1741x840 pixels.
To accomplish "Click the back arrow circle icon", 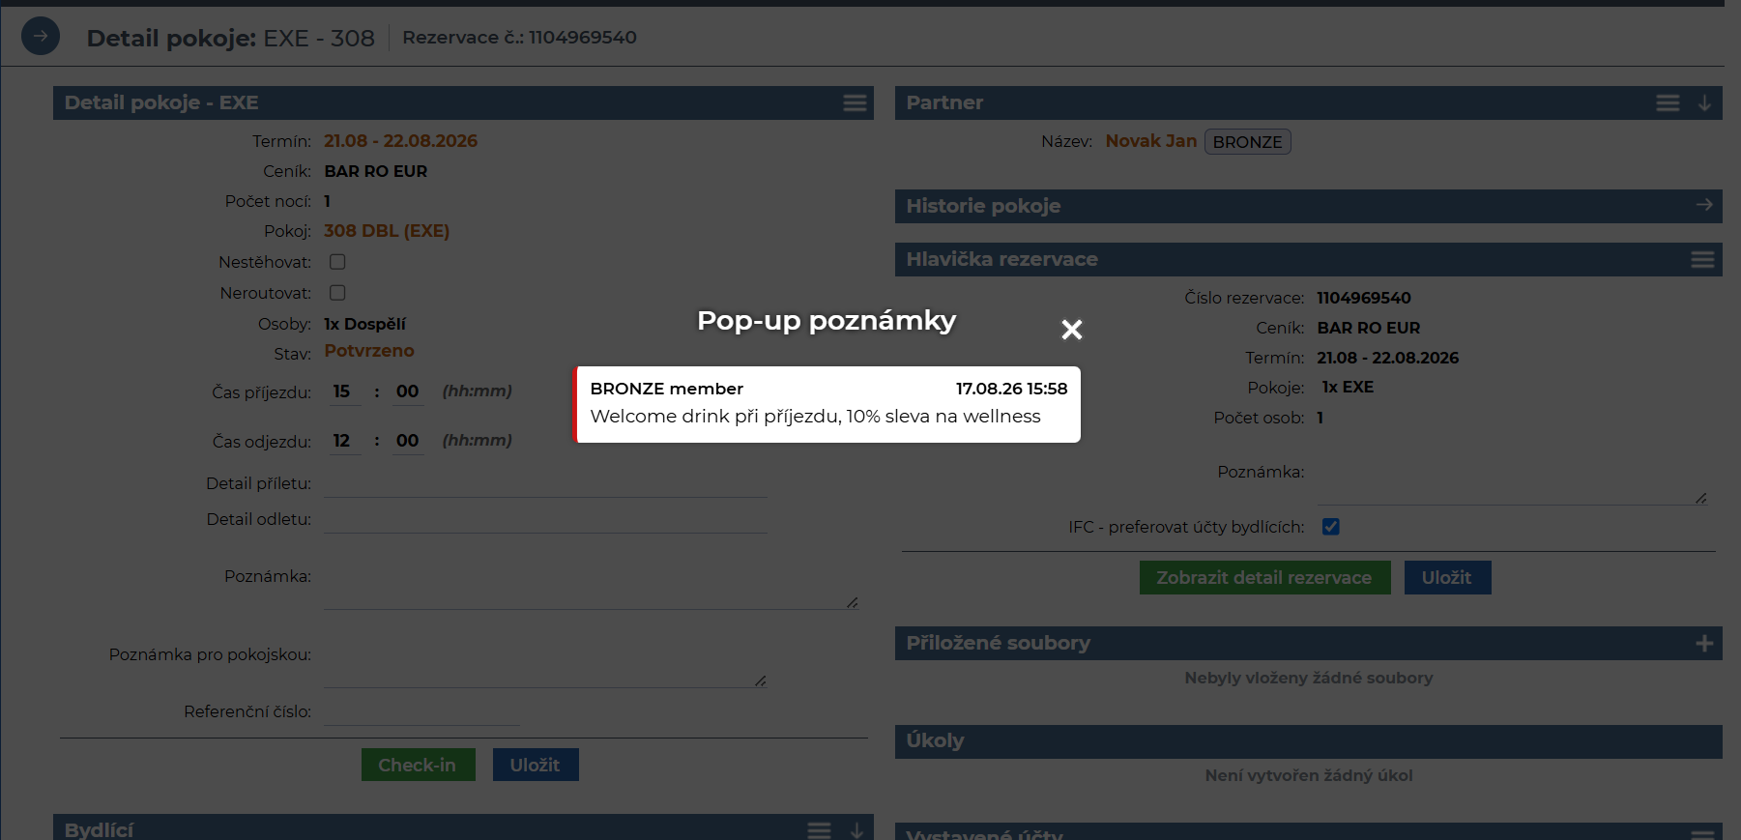I will coord(41,37).
